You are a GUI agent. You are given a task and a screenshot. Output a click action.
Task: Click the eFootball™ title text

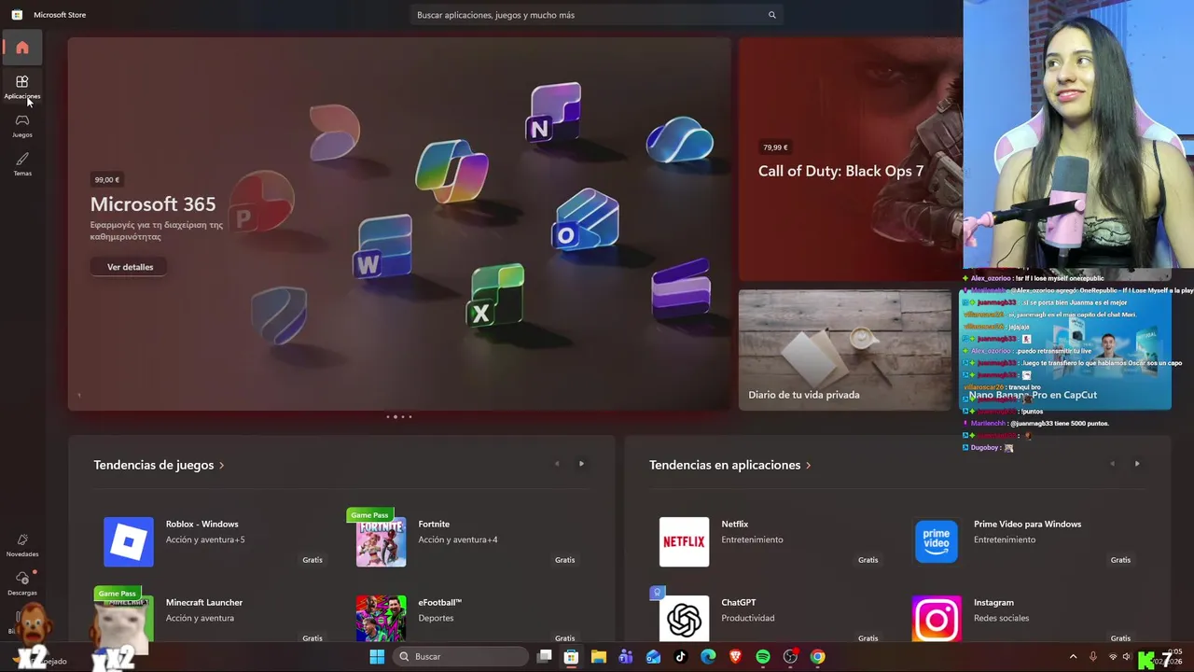440,602
